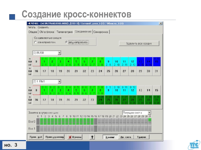Select dark green channel 24 cell in RM1 grid
Image resolution: width=201 pixels, height=150 pixels.
pos(100,100)
